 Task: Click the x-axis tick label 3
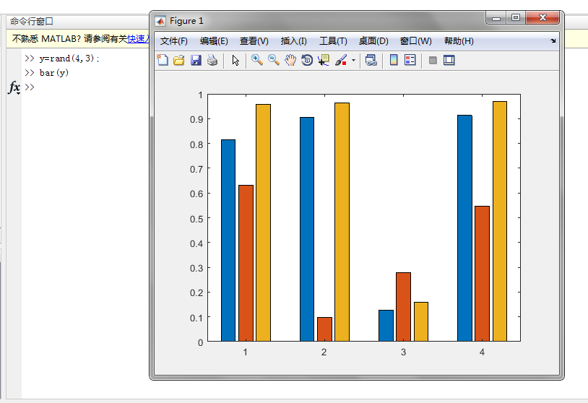click(403, 352)
